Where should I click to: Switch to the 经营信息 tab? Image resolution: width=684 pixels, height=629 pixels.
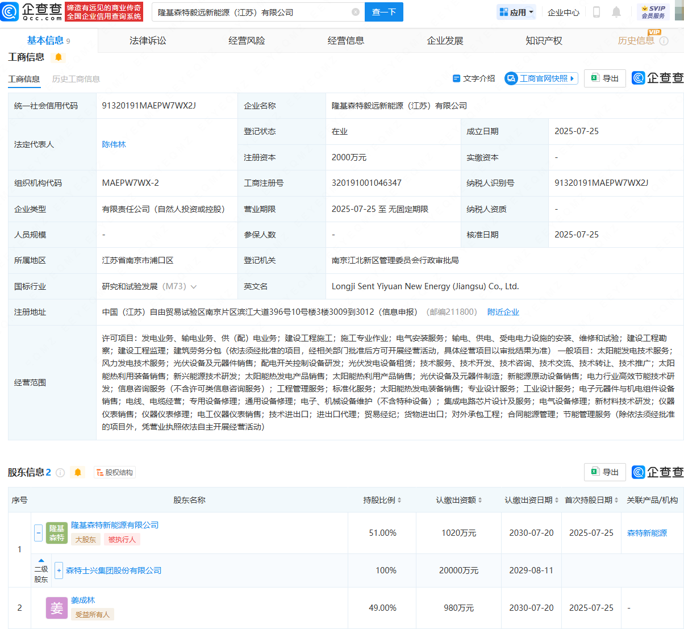point(346,40)
